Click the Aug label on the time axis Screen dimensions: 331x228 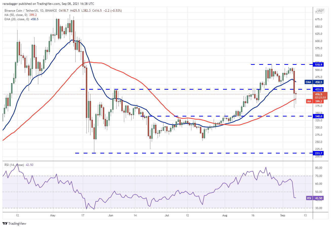(225, 215)
